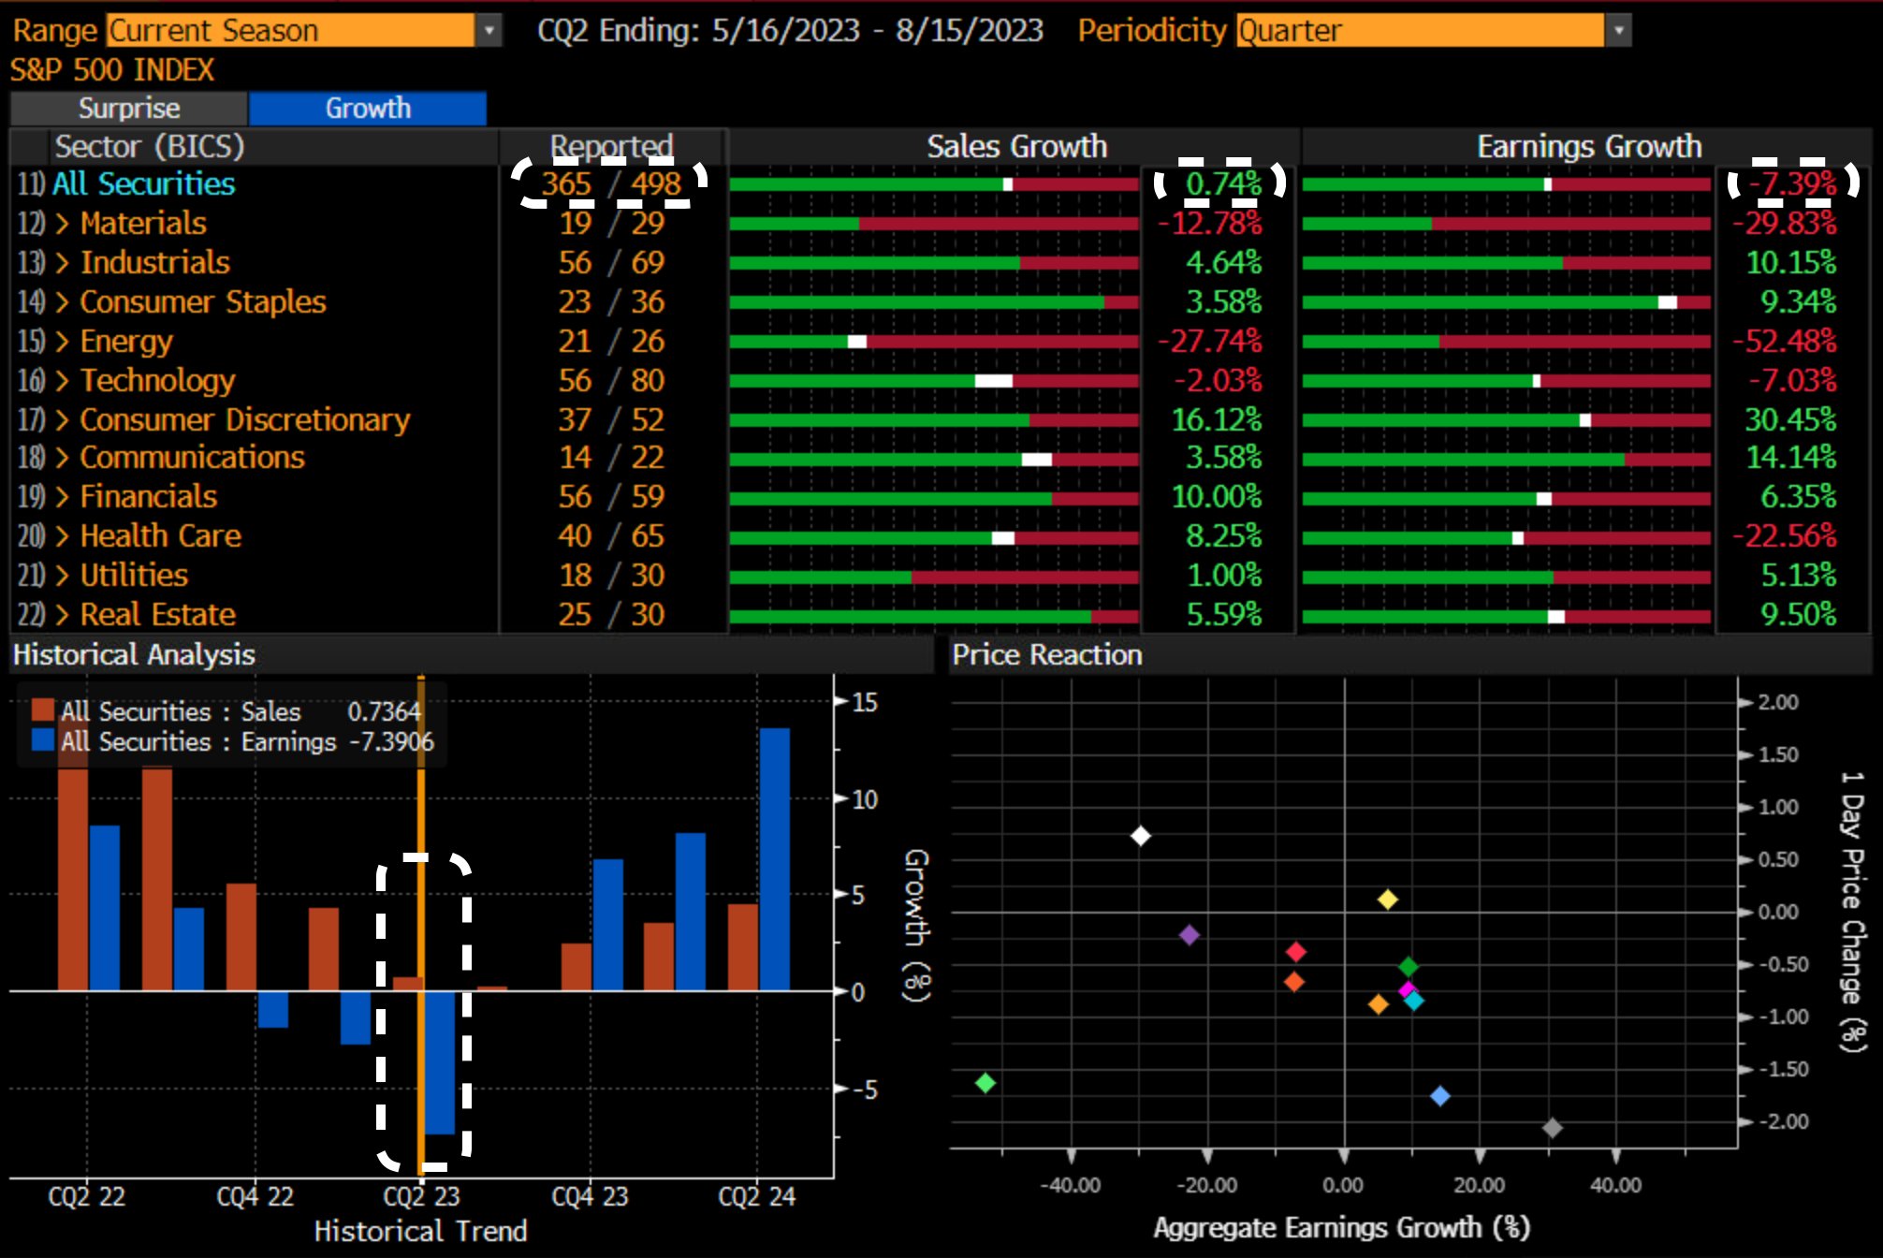Viewport: 1883px width, 1258px height.
Task: Open the Range dropdown arrow
Action: (489, 31)
